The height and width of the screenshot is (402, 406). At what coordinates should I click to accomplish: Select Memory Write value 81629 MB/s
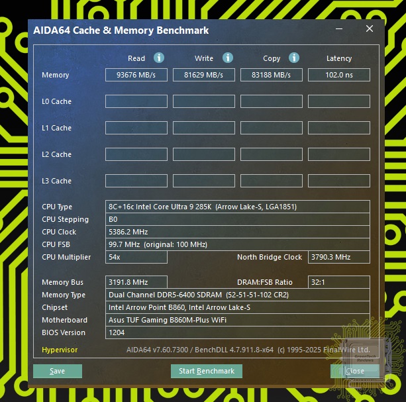[204, 75]
